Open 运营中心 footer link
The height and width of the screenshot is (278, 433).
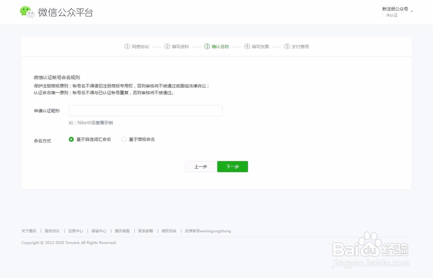click(75, 231)
